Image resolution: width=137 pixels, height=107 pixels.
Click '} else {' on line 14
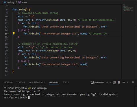[x=23, y=30]
